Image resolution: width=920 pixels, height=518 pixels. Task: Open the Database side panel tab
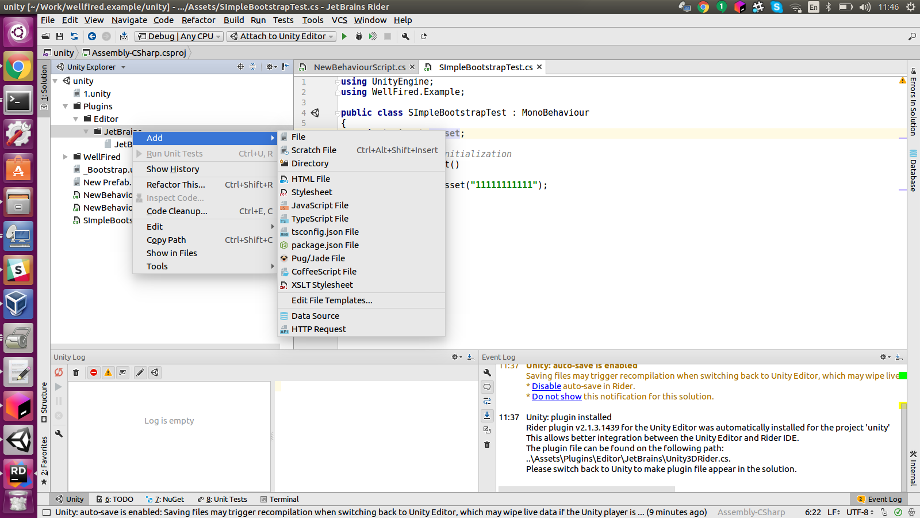(913, 170)
